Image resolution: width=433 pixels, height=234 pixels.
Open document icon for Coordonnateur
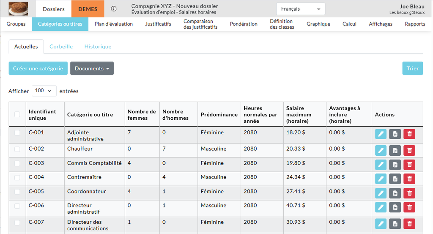click(395, 193)
